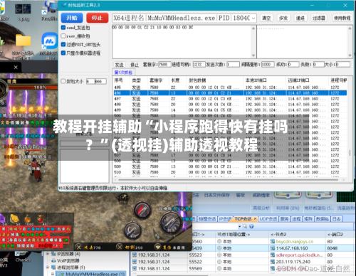This screenshot has height=276, width=356.
Task: Select MuMuVMMHeadless.exe in process tree
Action: [x=95, y=274]
